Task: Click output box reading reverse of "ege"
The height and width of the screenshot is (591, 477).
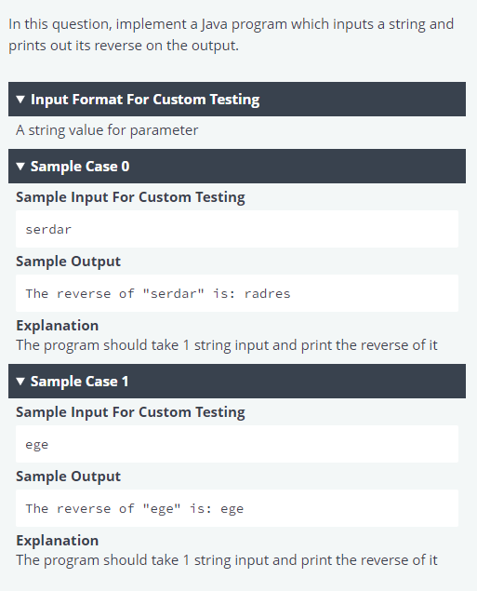Action: [237, 508]
